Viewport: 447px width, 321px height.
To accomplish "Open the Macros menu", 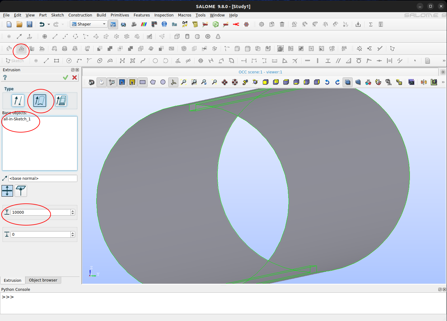I will pyautogui.click(x=185, y=15).
